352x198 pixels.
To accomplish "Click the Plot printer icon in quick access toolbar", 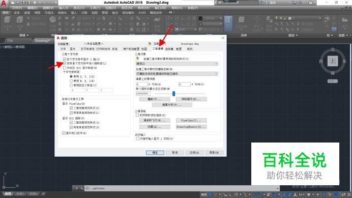I will (35, 3).
